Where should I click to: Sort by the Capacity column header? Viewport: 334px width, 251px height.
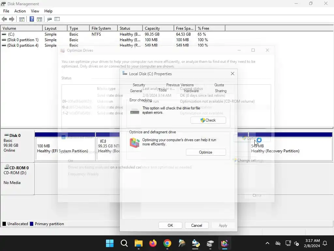(x=158, y=28)
